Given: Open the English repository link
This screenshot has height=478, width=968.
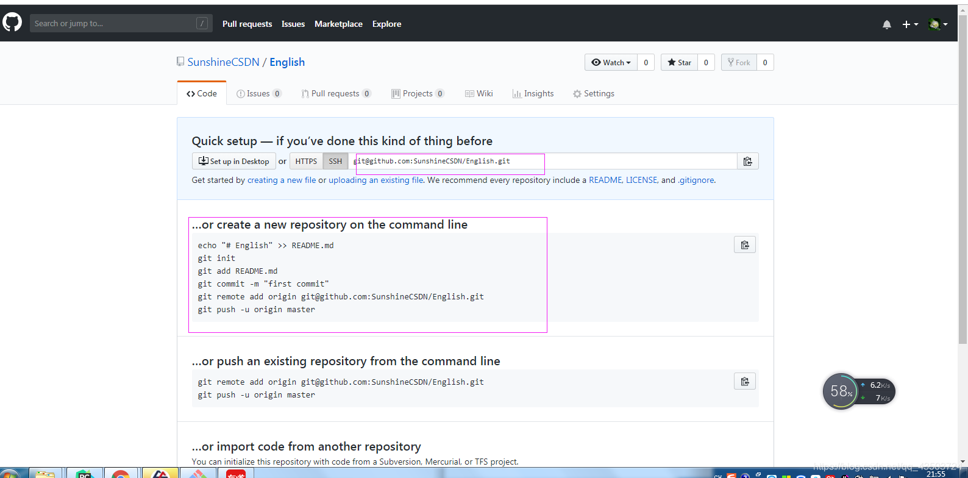Looking at the screenshot, I should [287, 62].
